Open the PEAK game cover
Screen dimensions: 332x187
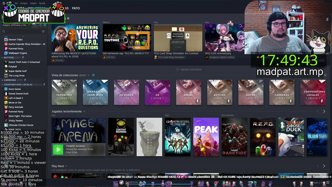point(206,137)
